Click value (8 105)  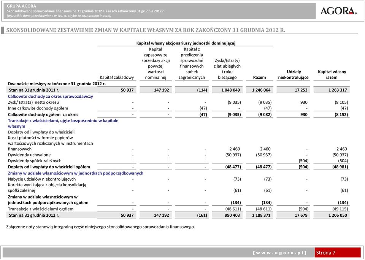[341, 102]
